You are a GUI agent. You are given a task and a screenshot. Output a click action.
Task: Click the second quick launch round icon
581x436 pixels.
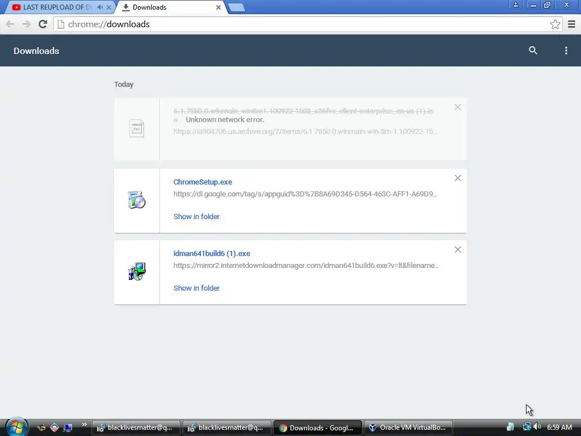click(54, 427)
